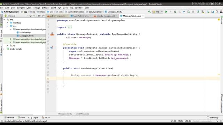Screen dimensions: 223x125
Task: Toggle the Favorites tool window
Action: click(1, 89)
